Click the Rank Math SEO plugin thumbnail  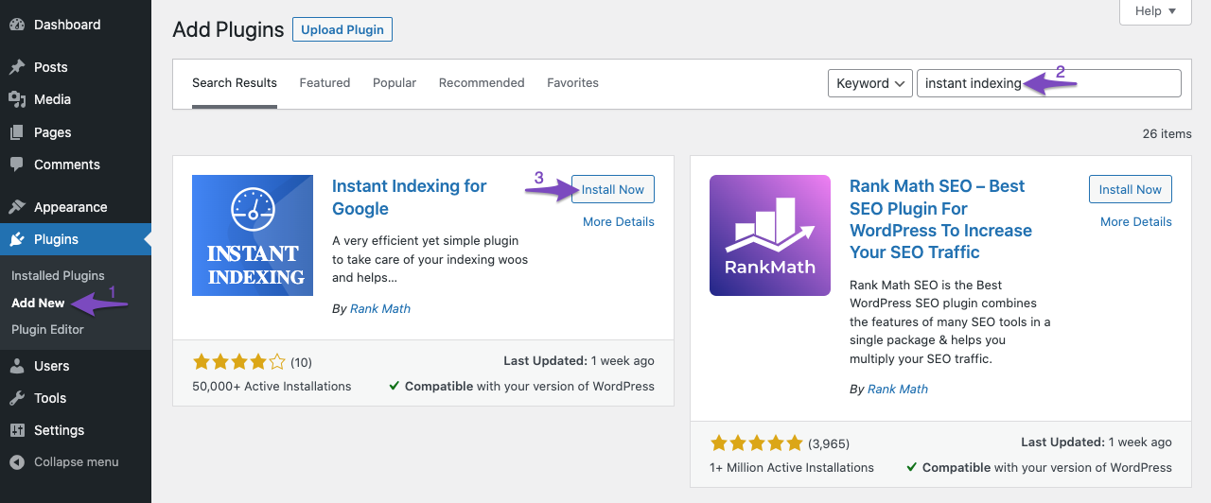click(770, 235)
